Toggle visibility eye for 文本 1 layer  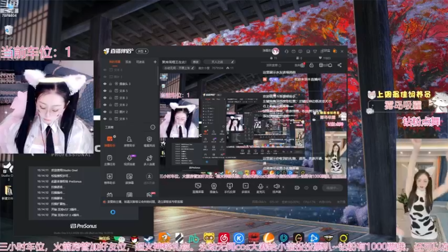(105, 119)
